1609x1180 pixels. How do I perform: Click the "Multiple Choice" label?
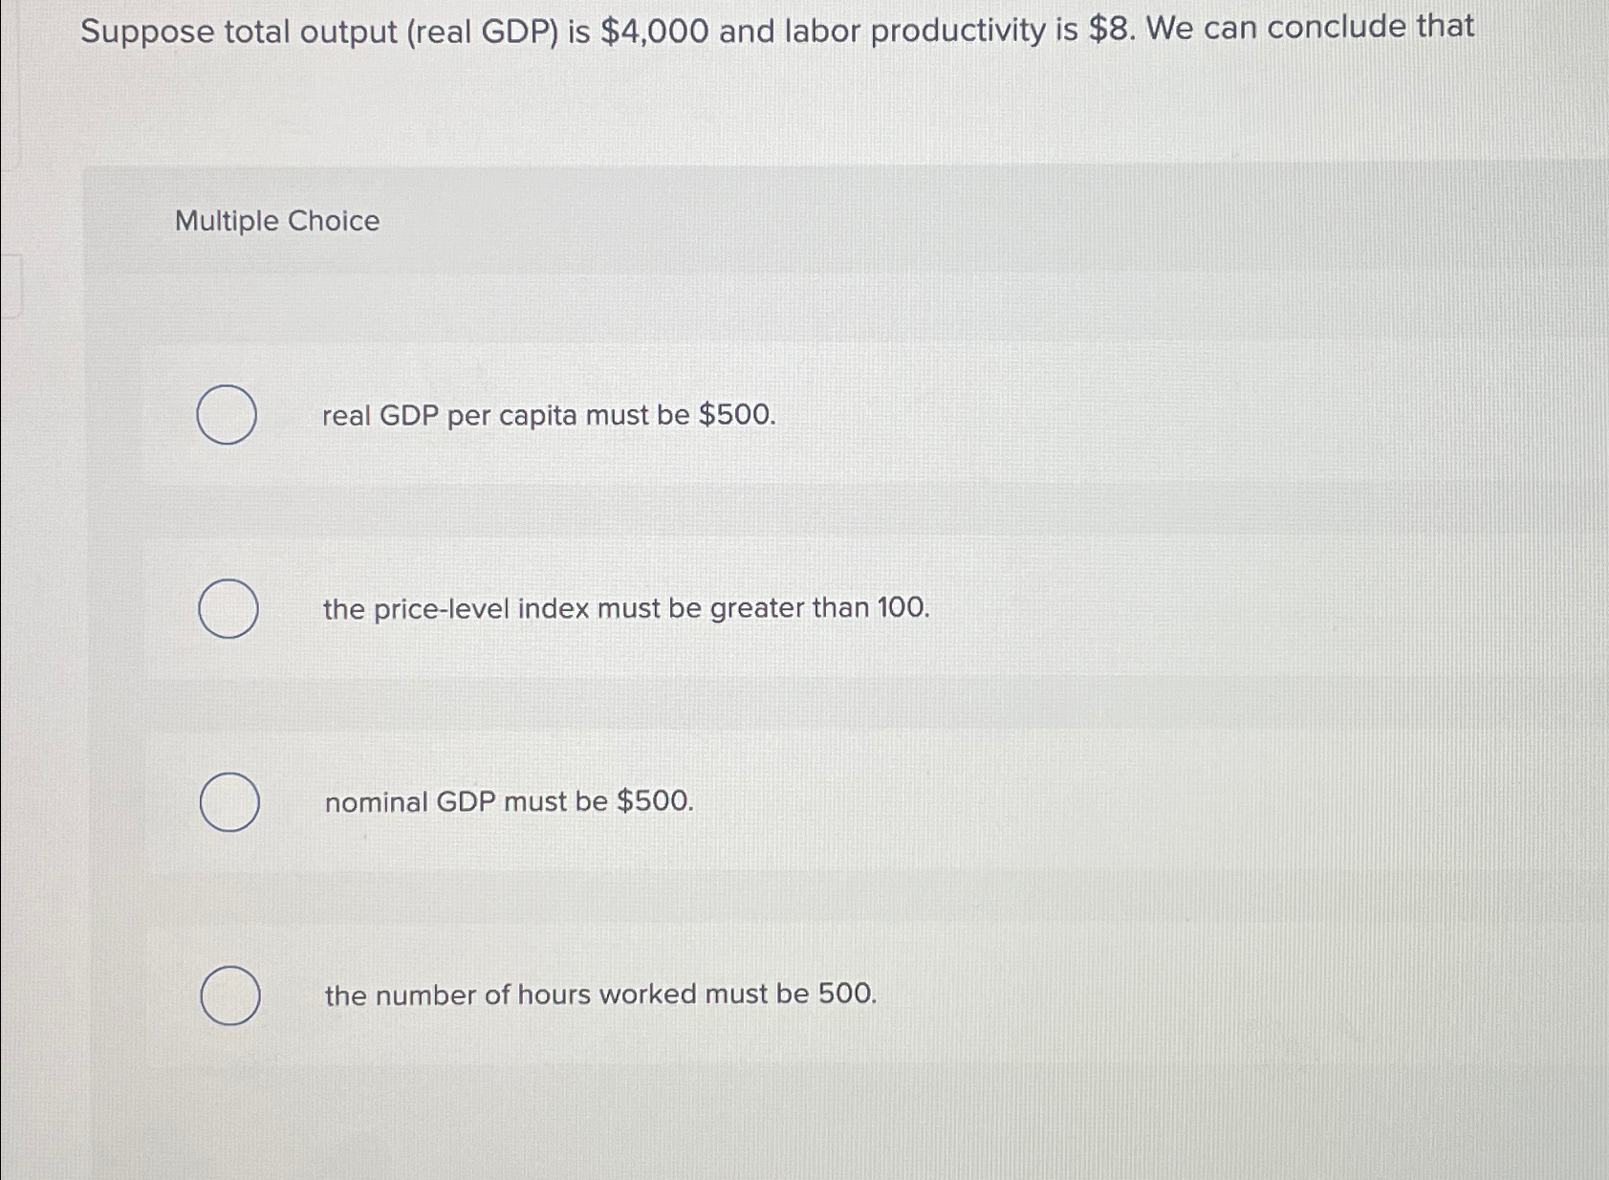(x=275, y=222)
